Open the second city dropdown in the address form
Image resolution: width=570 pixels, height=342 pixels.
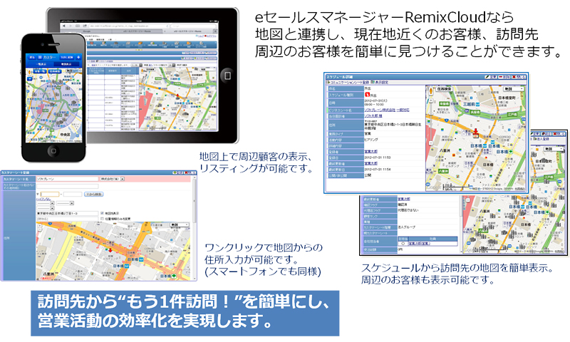(x=65, y=203)
